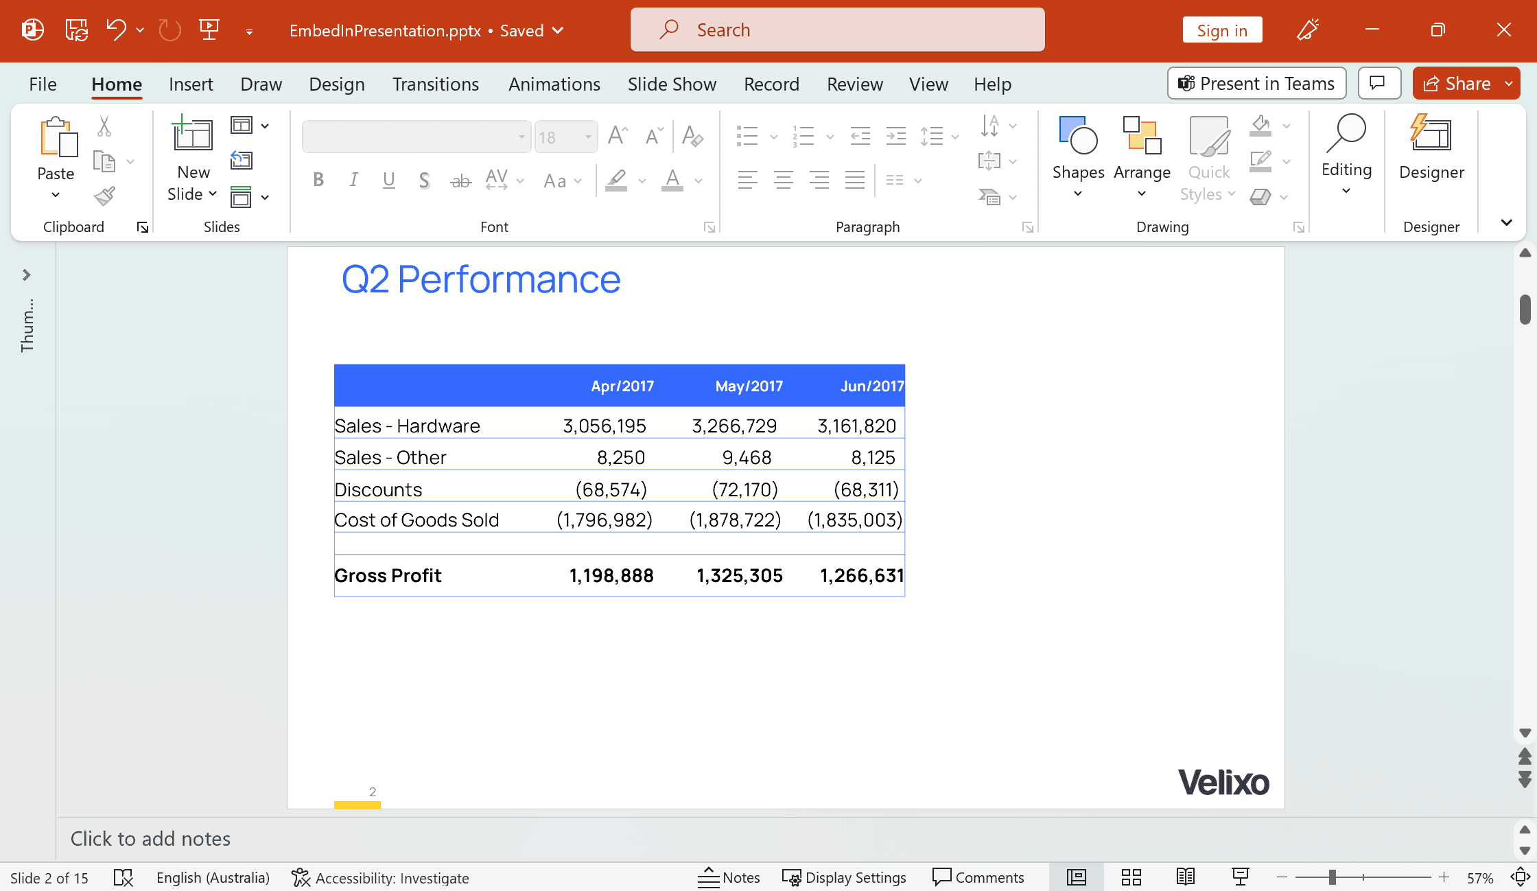Click Present in Teams button
Screen dimensions: 1537x891
(1256, 84)
